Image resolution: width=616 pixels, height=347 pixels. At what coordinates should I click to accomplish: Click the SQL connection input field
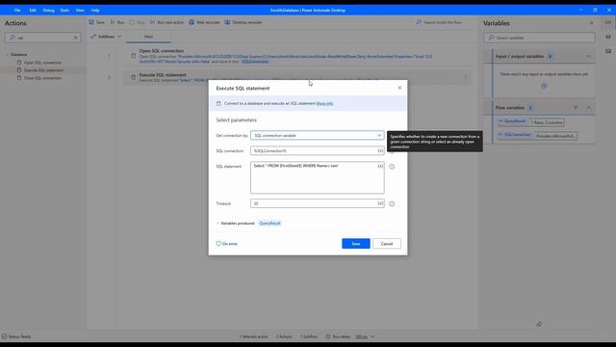click(x=315, y=150)
